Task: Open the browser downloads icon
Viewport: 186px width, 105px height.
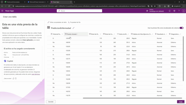Action: pyautogui.click(x=165, y=6)
